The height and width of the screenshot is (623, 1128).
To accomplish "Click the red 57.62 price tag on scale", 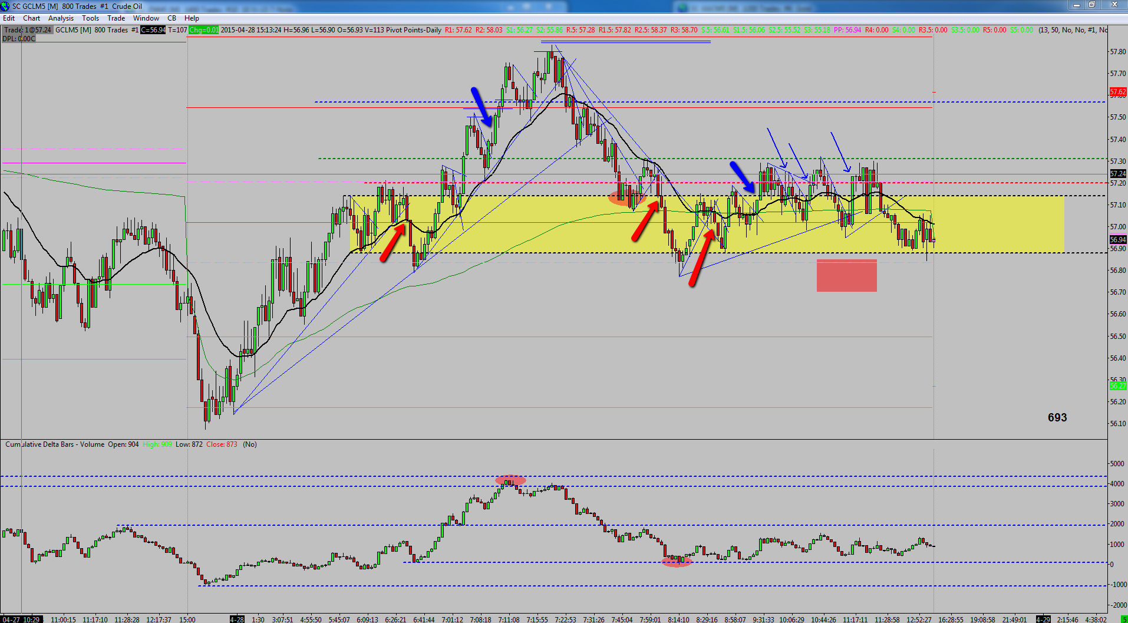I will 1118,92.
